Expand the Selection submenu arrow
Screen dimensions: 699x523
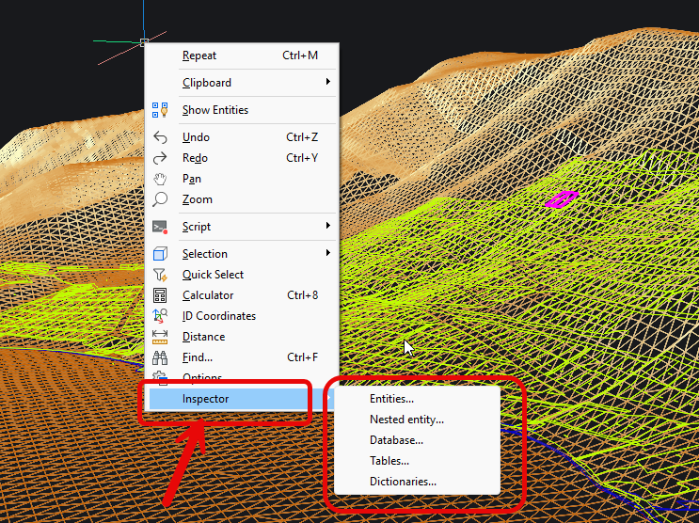coord(328,253)
